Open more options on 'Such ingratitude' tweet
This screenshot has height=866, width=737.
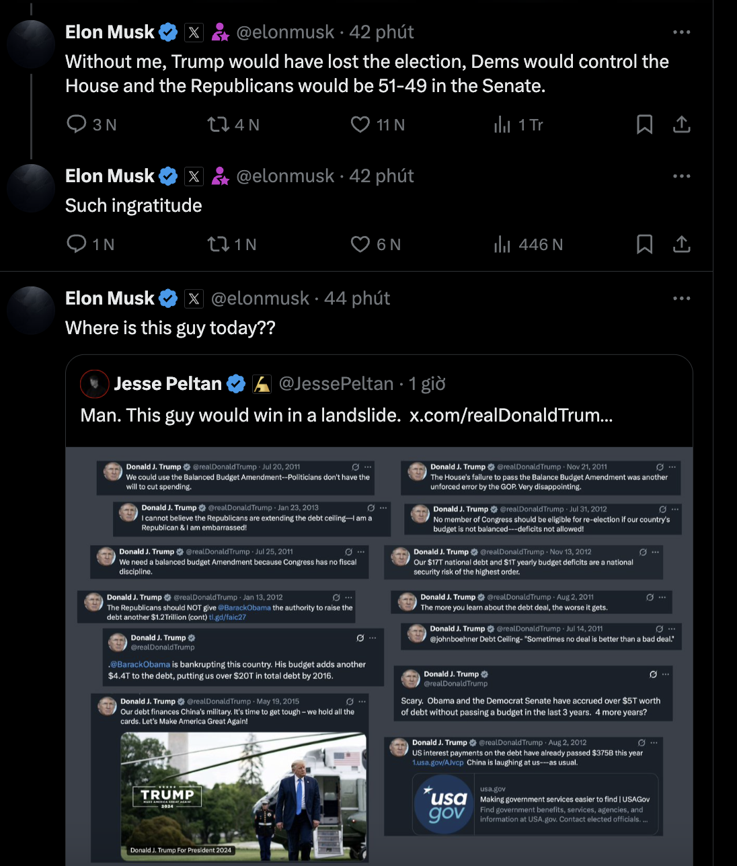coord(682,176)
